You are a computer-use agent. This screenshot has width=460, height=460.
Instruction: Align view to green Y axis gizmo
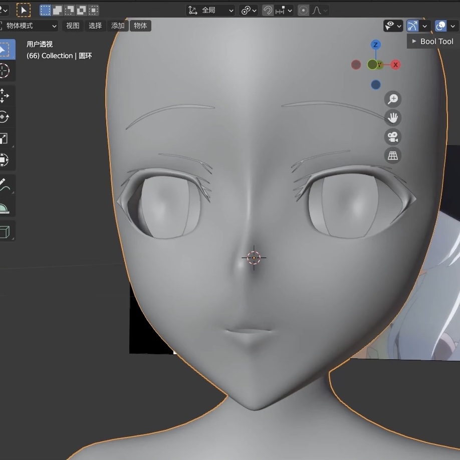coord(380,65)
